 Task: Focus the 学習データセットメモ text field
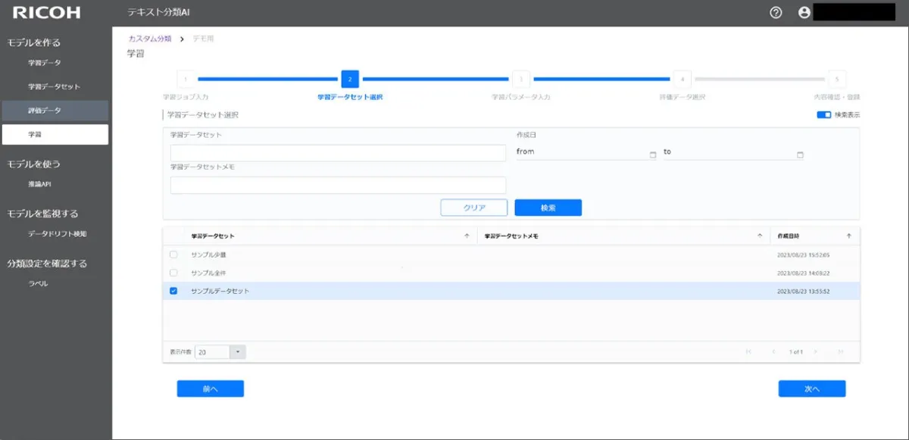coord(338,186)
